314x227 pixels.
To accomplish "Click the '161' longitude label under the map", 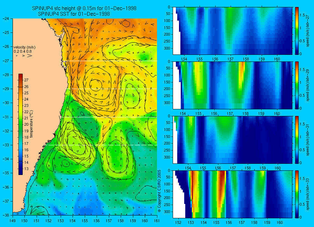I will (157, 221).
